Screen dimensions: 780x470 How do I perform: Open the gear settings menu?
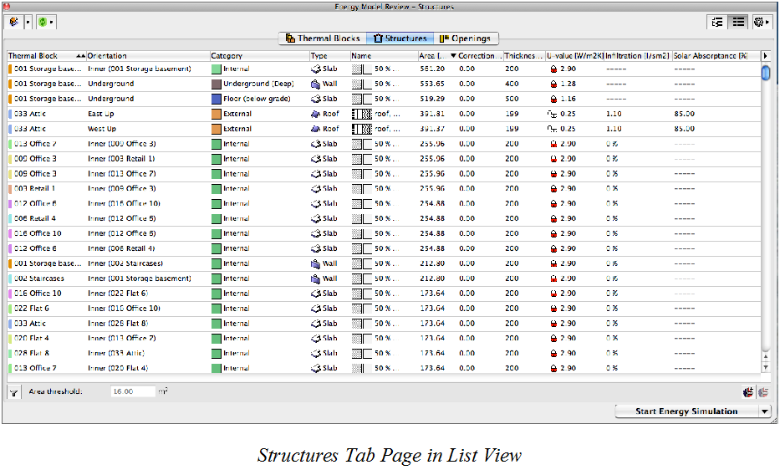click(761, 22)
